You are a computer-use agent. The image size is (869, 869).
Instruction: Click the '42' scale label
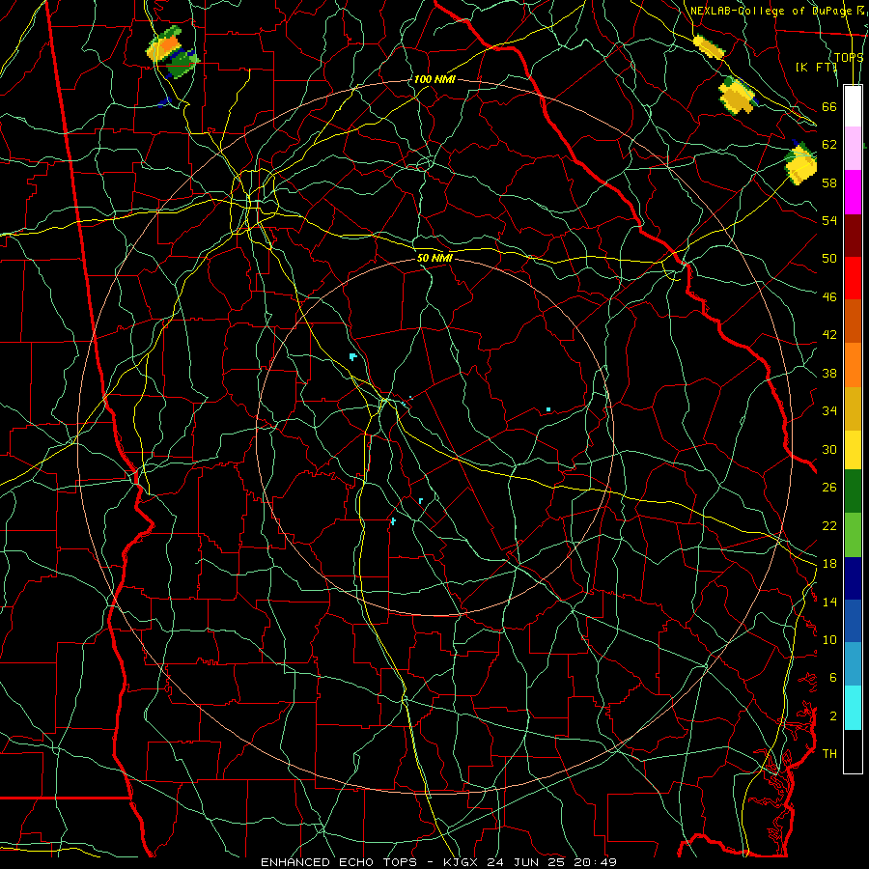829,335
